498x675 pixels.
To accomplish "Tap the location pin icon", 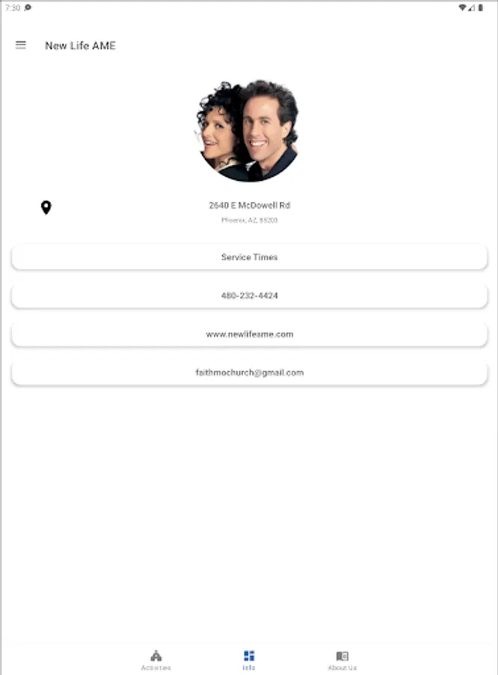I will (x=46, y=208).
